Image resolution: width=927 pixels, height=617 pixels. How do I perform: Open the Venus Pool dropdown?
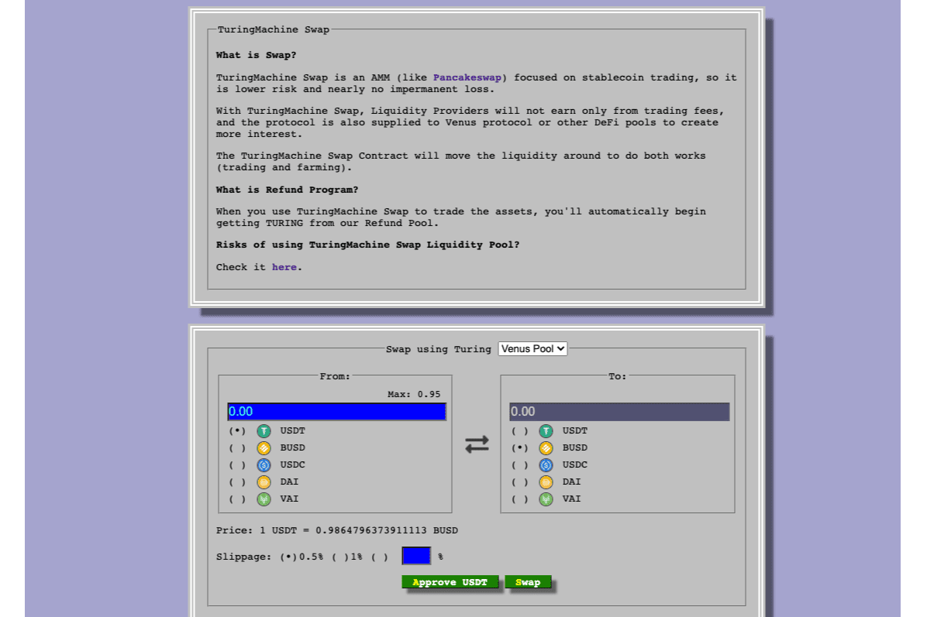tap(532, 349)
